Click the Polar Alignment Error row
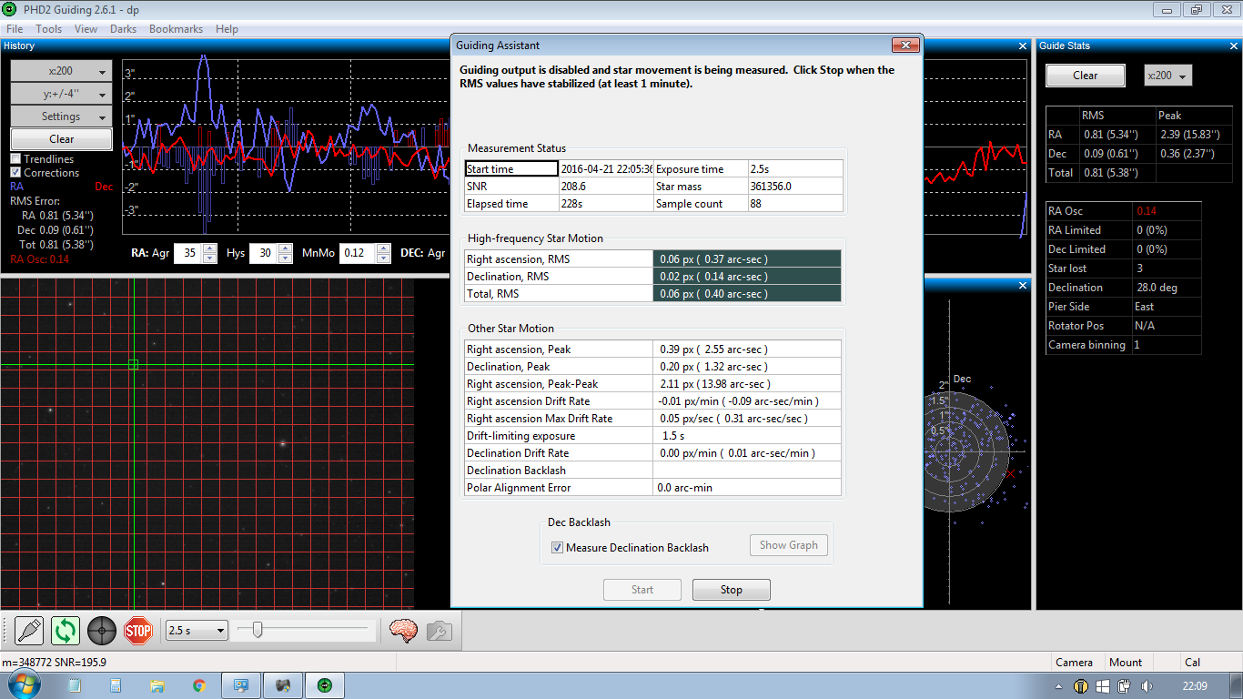 pos(652,488)
